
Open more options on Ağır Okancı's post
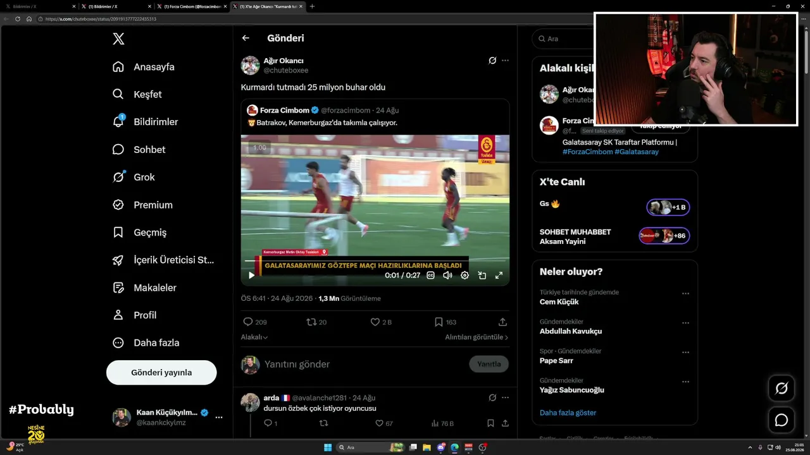[505, 61]
